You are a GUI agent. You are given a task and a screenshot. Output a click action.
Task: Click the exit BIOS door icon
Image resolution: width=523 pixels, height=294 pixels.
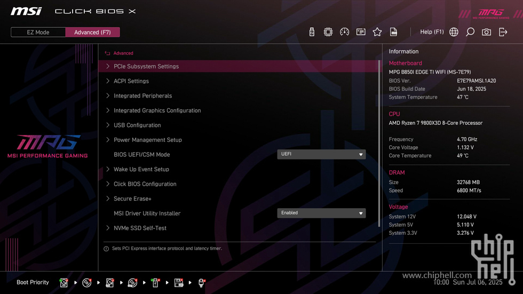click(x=503, y=32)
